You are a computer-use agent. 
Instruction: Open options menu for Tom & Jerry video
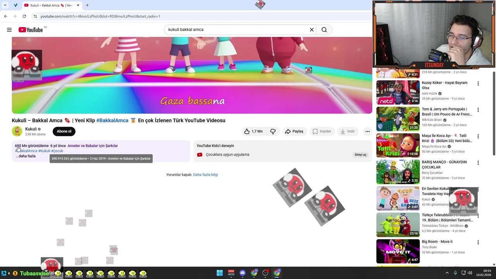478,110
